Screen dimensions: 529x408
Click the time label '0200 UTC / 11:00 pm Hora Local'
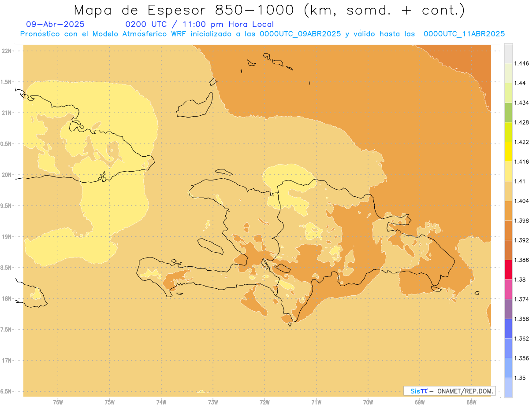(199, 24)
